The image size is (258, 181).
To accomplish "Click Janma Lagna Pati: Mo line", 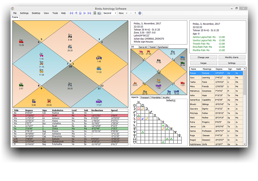I will [x=209, y=37].
